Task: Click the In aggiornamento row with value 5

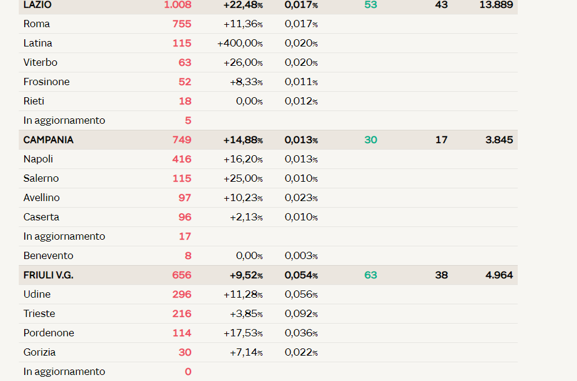Action: pyautogui.click(x=269, y=121)
